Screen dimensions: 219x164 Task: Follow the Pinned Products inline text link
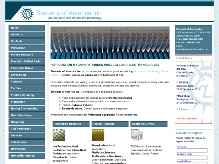point(165,71)
